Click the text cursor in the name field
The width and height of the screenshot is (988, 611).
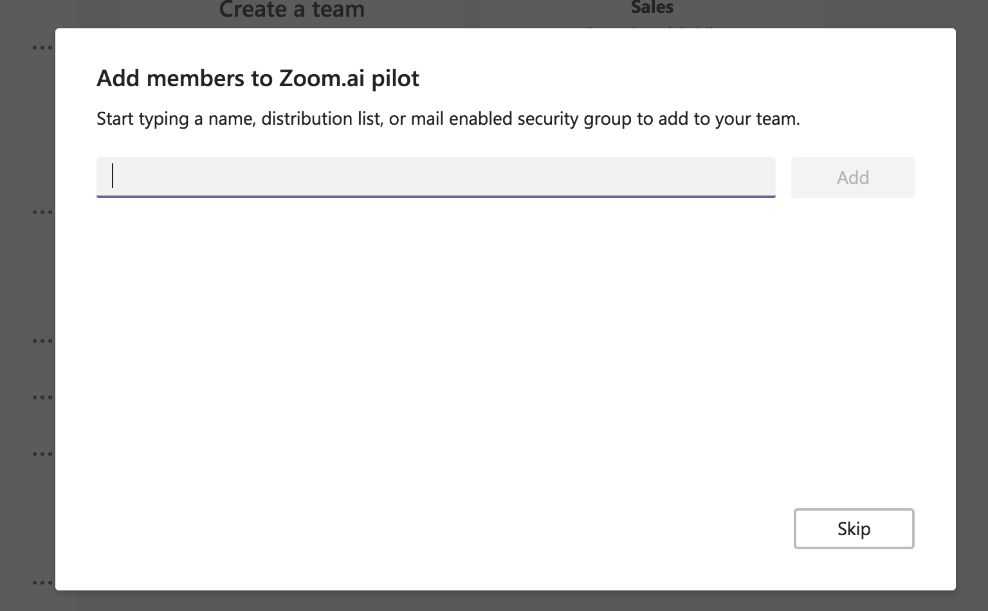pyautogui.click(x=113, y=176)
